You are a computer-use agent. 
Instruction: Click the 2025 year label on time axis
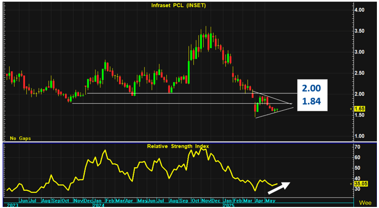pos(228,205)
